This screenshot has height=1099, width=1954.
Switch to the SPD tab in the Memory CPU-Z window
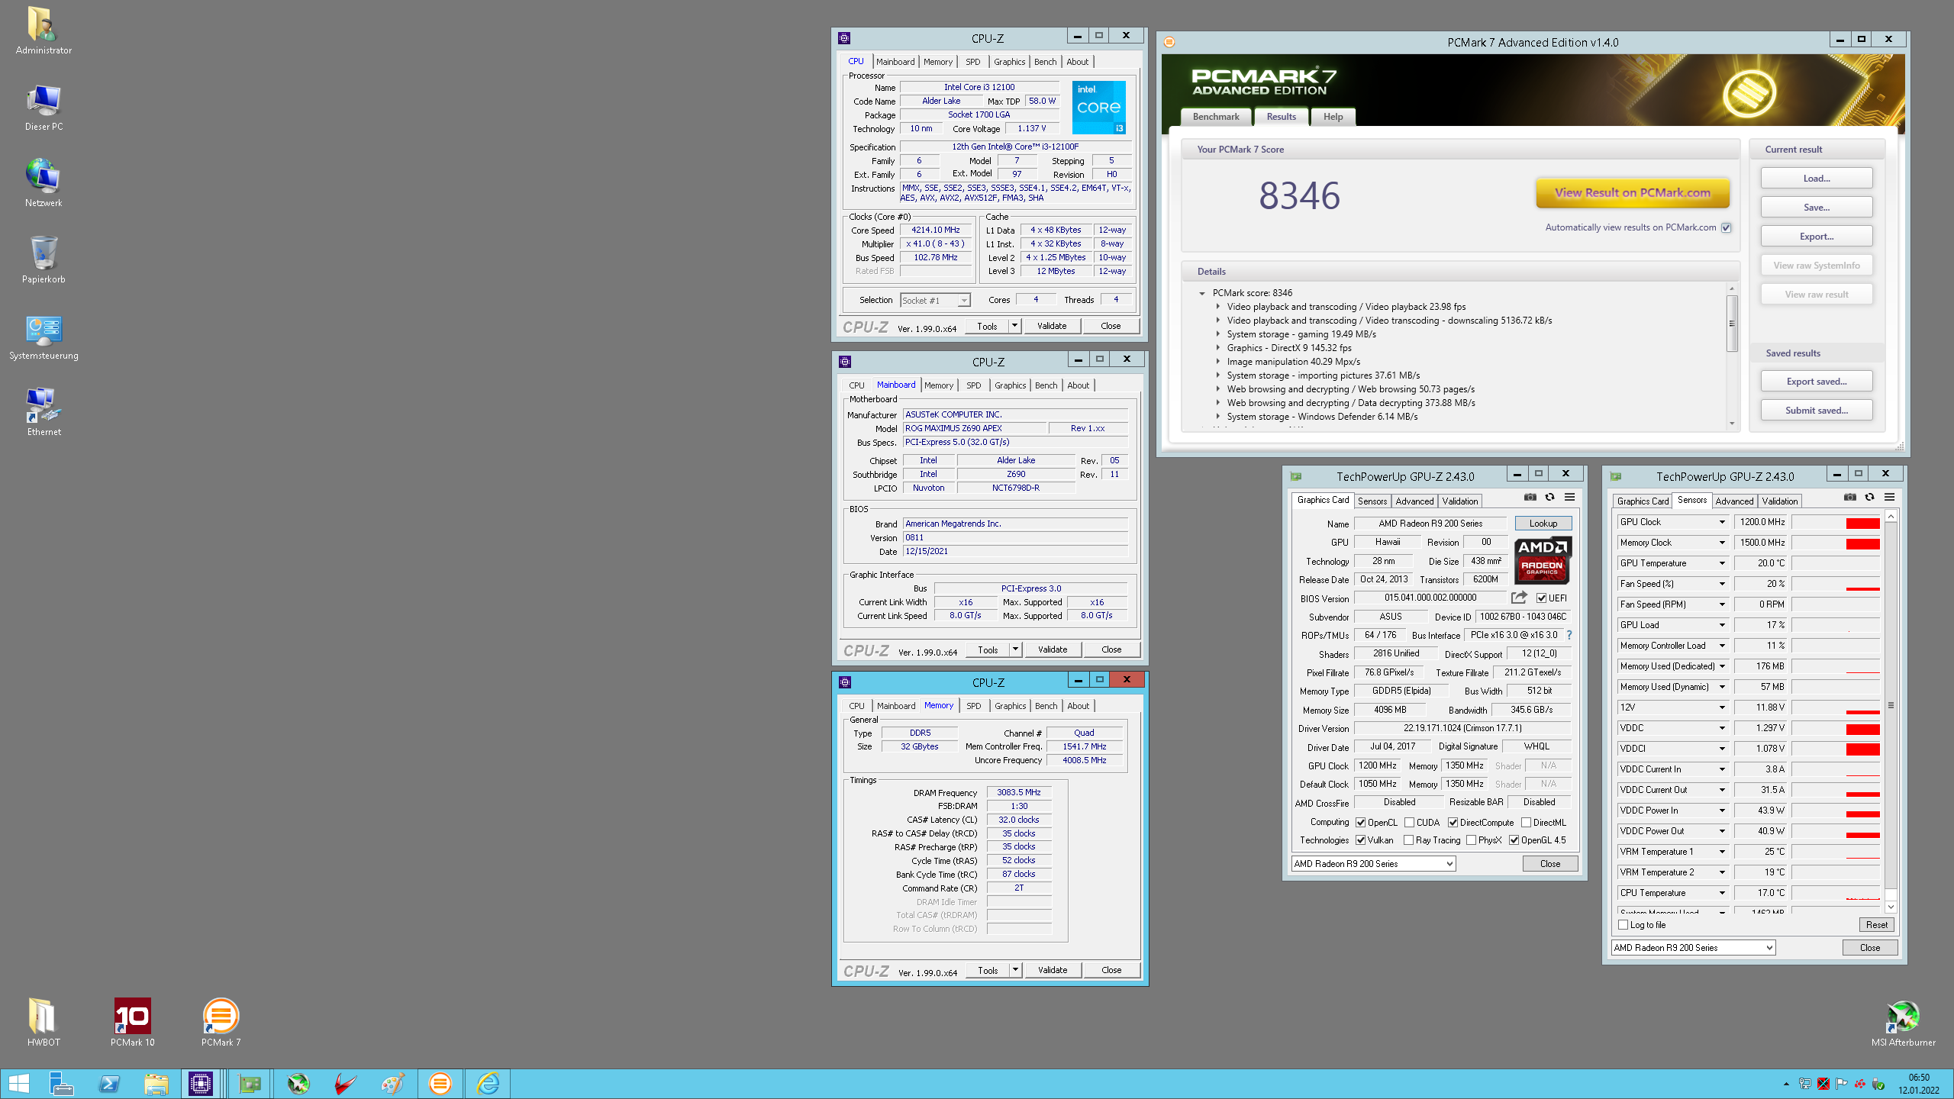click(973, 706)
